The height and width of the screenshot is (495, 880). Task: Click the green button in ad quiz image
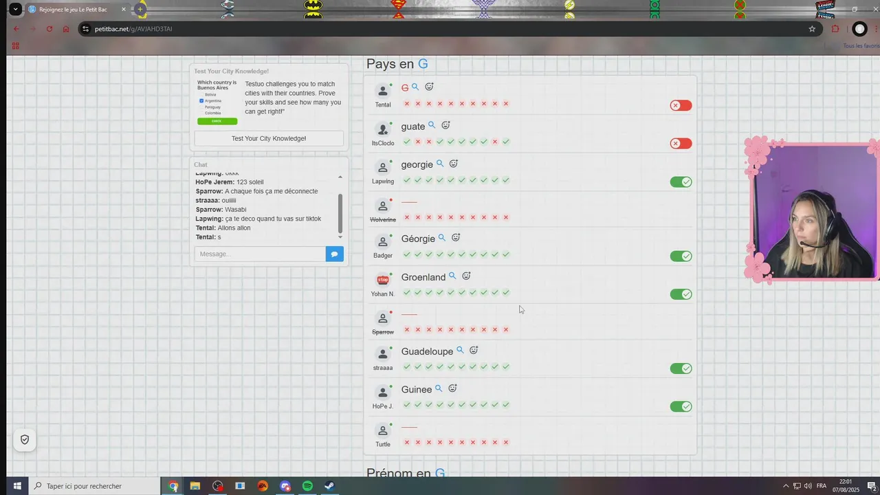[217, 121]
